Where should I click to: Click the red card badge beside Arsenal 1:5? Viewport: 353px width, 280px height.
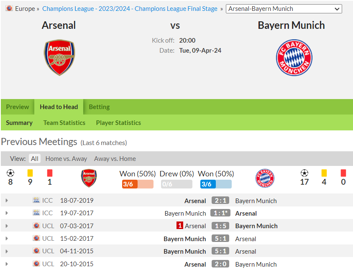pos(180,225)
